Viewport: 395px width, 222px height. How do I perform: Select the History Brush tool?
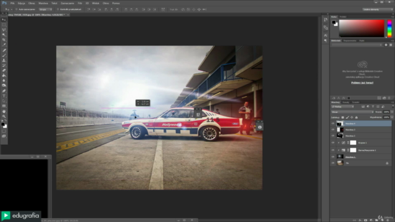click(4, 65)
